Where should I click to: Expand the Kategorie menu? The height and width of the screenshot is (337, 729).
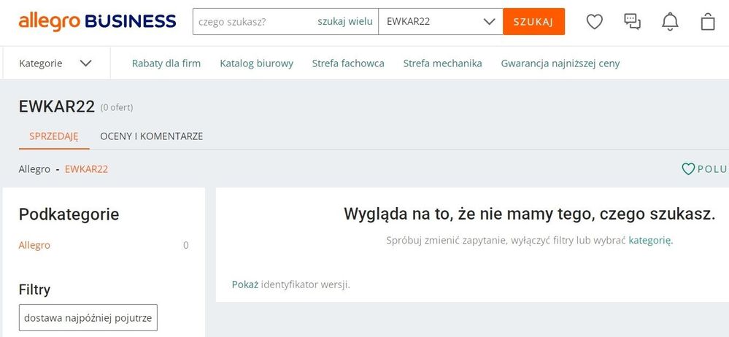pyautogui.click(x=55, y=63)
